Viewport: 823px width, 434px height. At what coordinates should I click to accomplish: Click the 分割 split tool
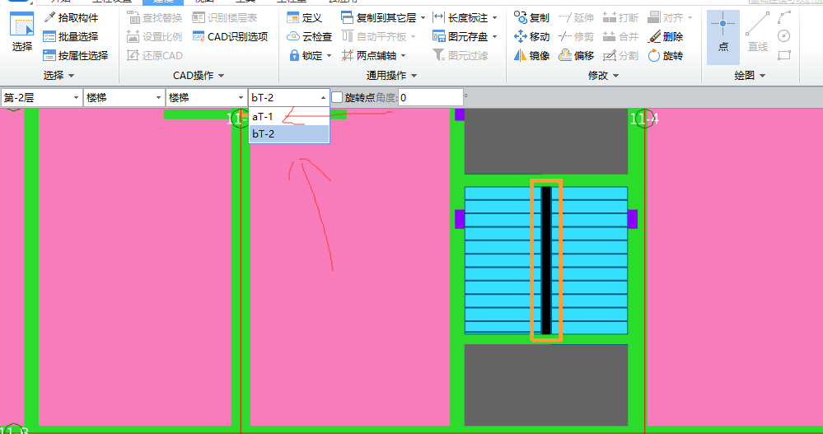point(621,56)
